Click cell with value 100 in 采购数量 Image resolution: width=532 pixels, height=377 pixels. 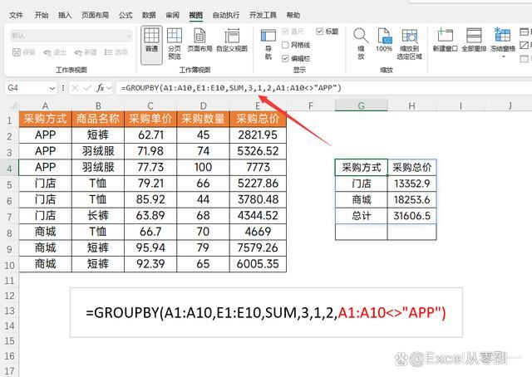coord(203,167)
